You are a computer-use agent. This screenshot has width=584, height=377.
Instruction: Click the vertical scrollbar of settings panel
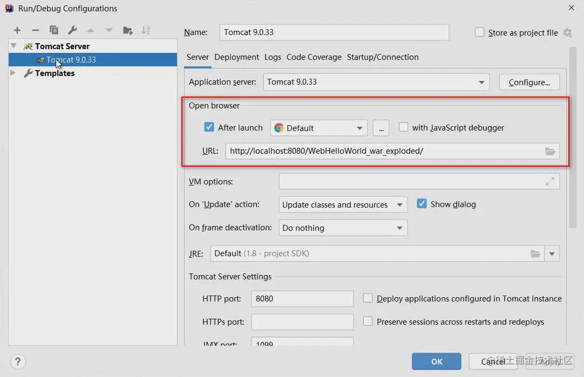pyautogui.click(x=573, y=138)
